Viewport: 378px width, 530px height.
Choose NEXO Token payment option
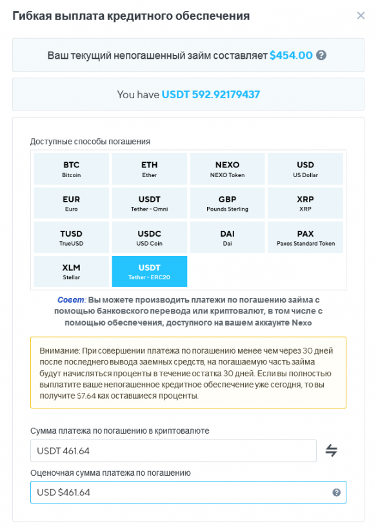226,169
